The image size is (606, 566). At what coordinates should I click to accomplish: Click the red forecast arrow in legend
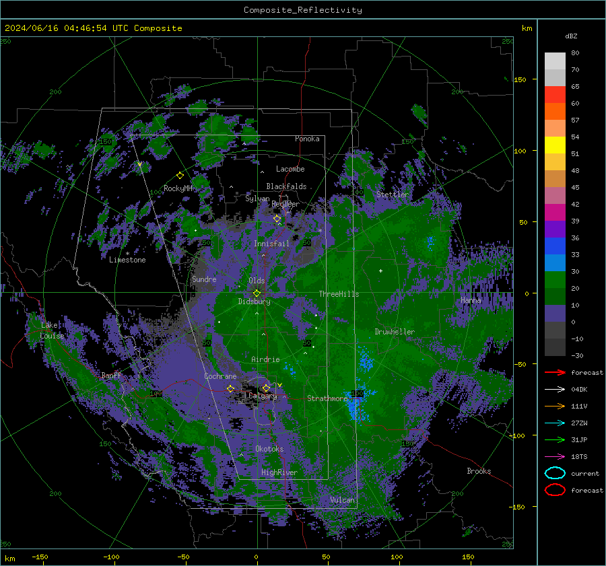point(555,372)
